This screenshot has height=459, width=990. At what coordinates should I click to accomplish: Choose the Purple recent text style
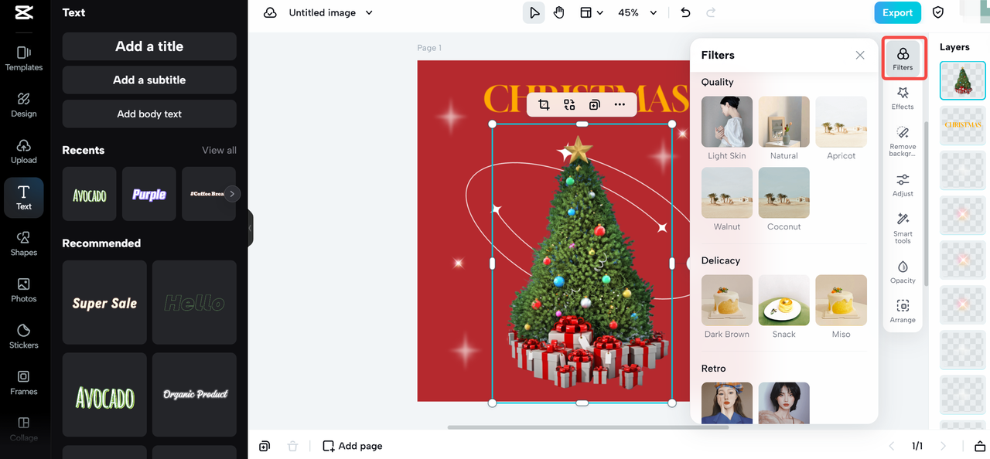(149, 194)
